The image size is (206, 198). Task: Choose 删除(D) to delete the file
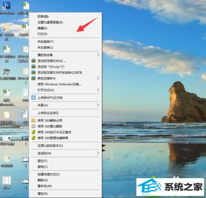click(x=43, y=180)
